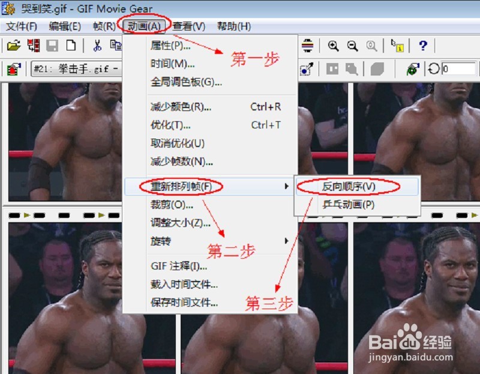Click the 动画(A) menu
480x374 pixels.
pyautogui.click(x=144, y=26)
